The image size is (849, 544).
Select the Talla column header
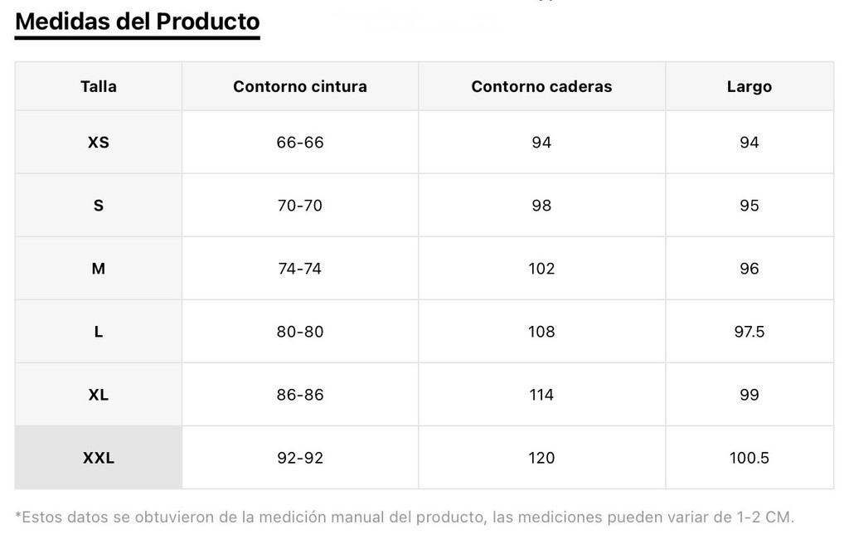point(99,87)
